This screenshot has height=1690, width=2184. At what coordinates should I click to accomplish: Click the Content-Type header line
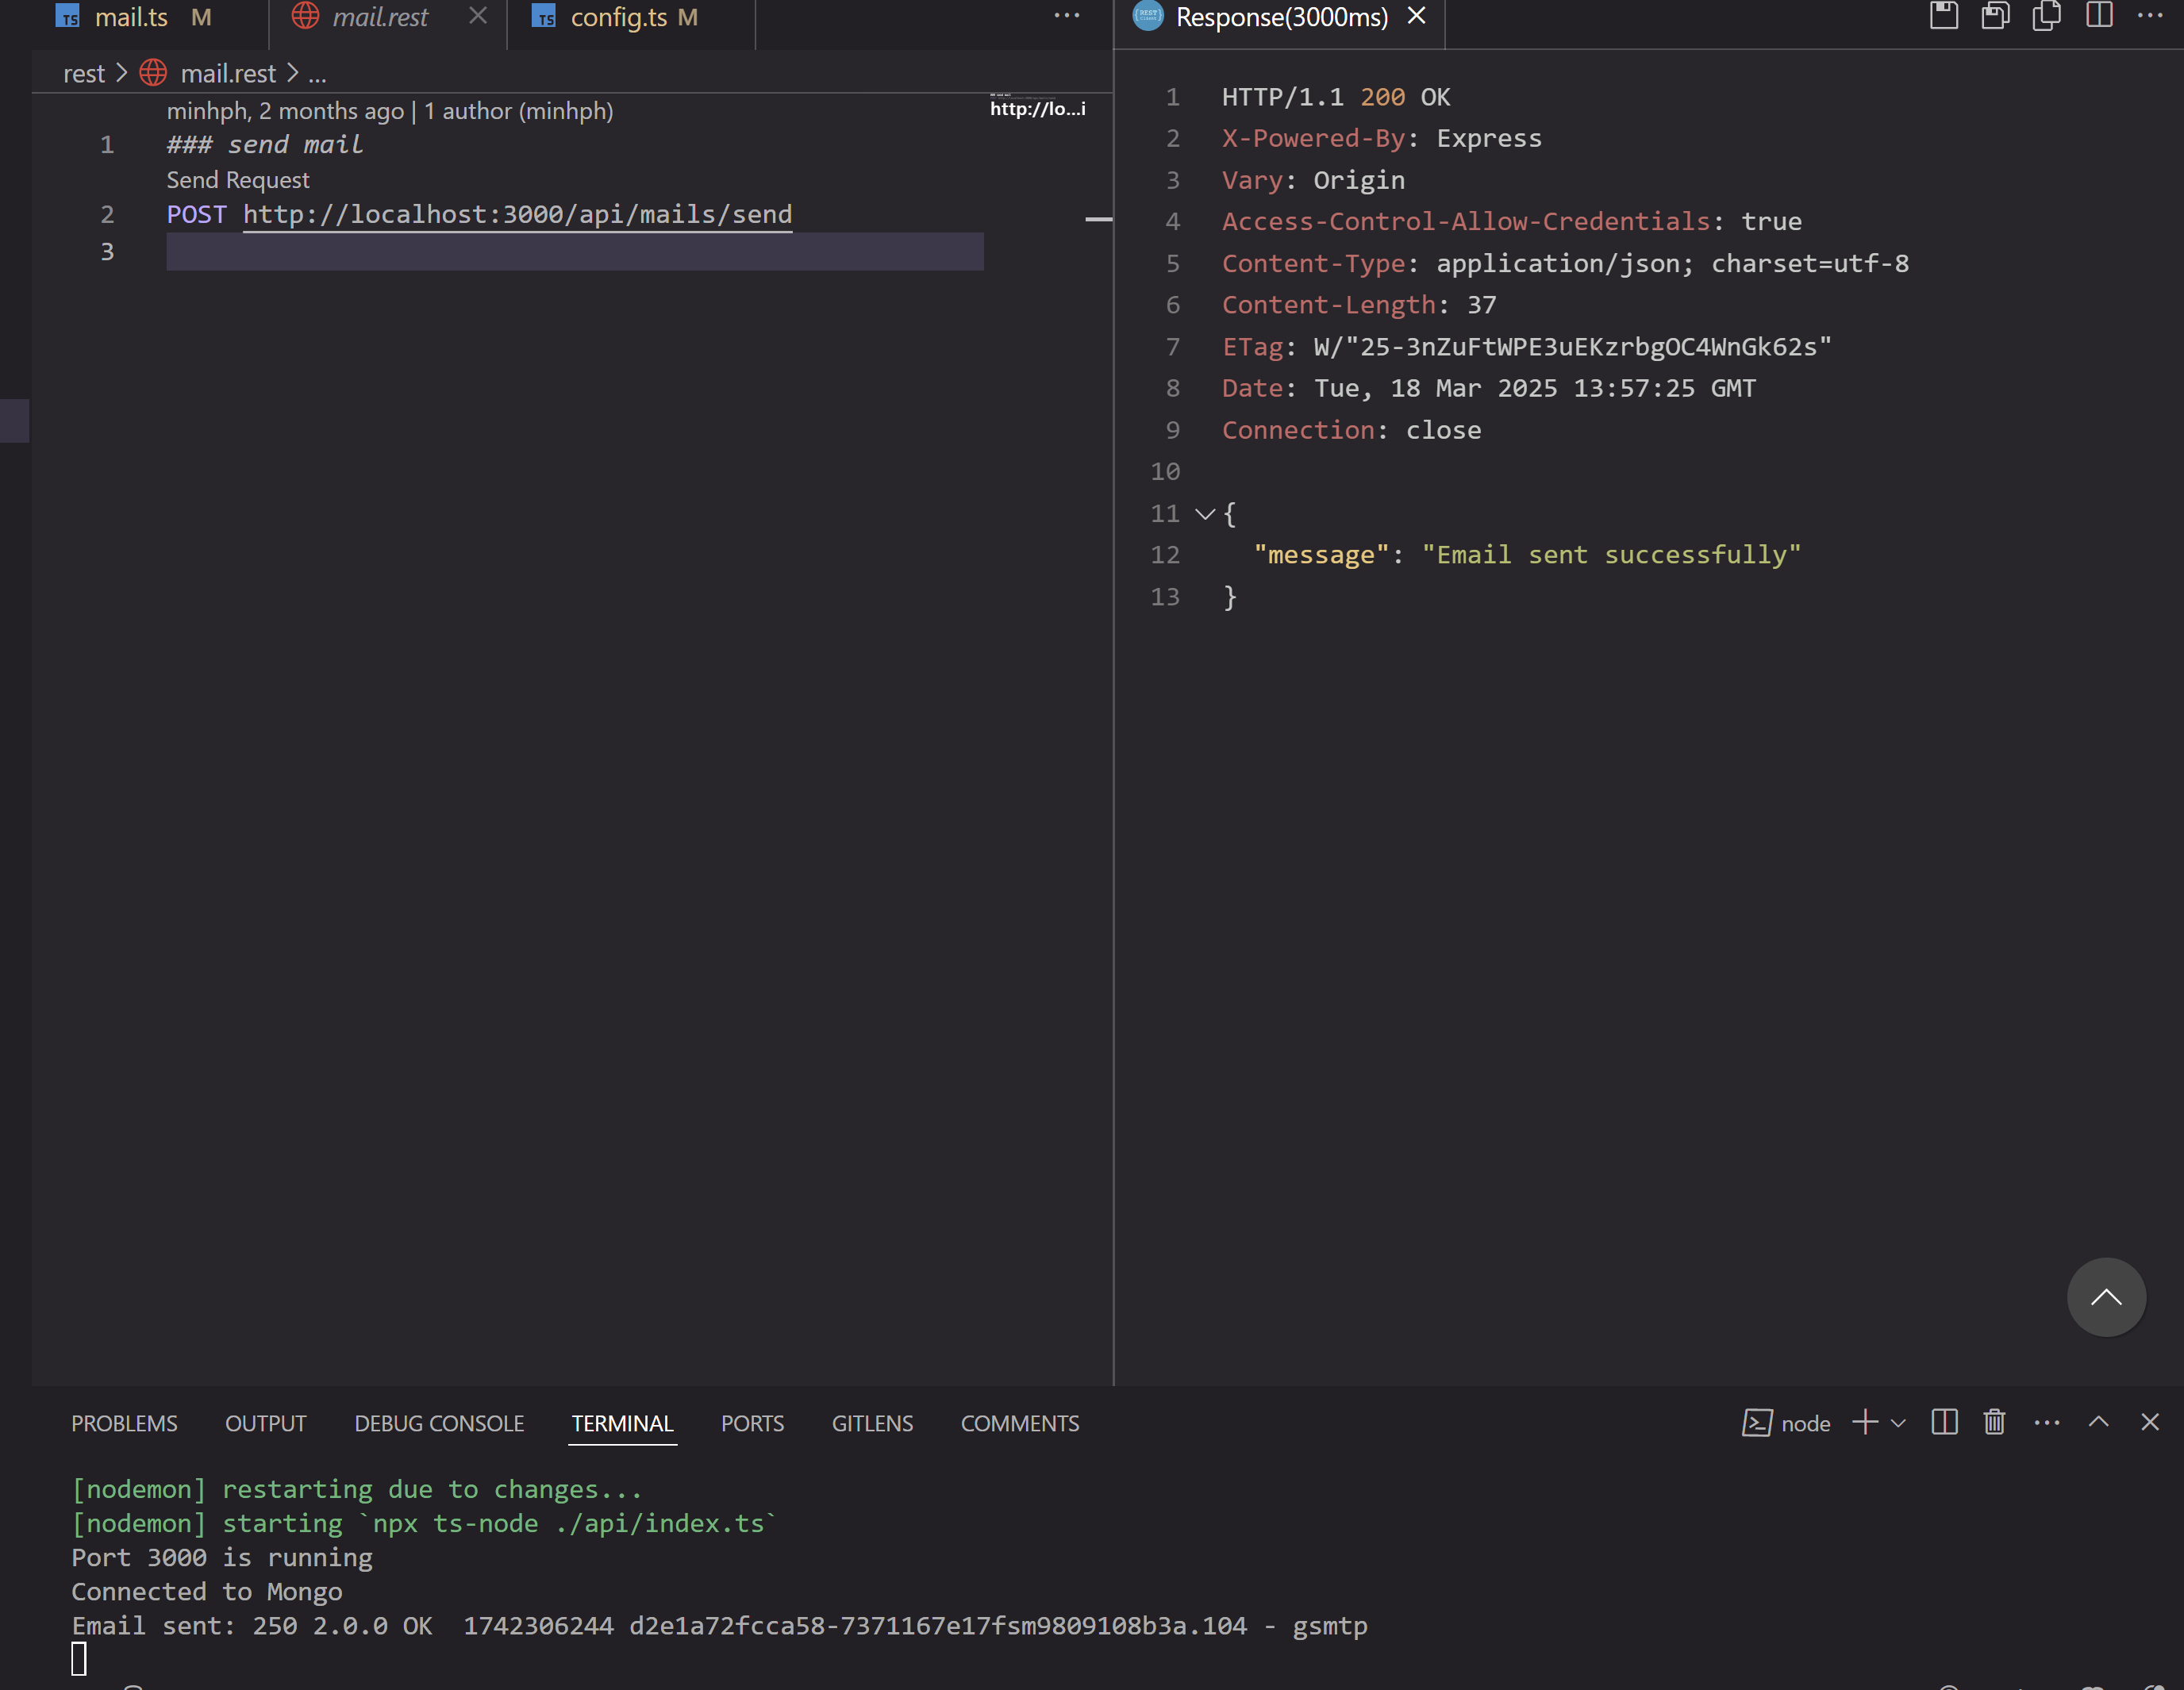[x=1565, y=263]
